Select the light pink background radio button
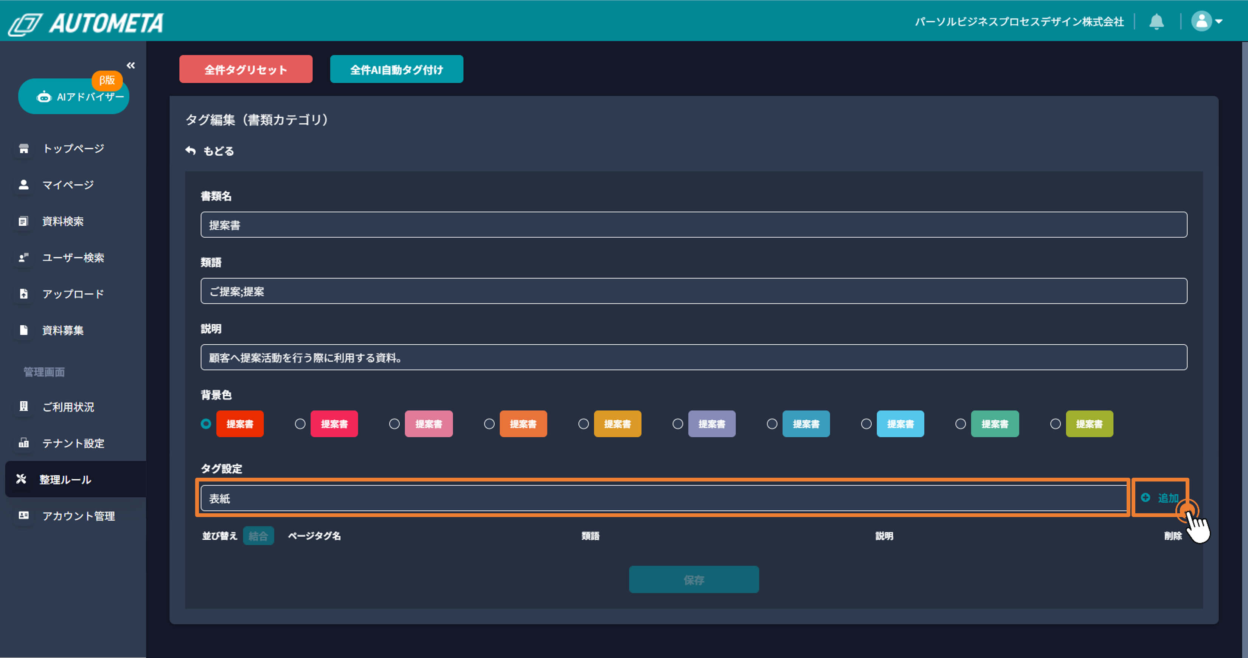 (394, 424)
